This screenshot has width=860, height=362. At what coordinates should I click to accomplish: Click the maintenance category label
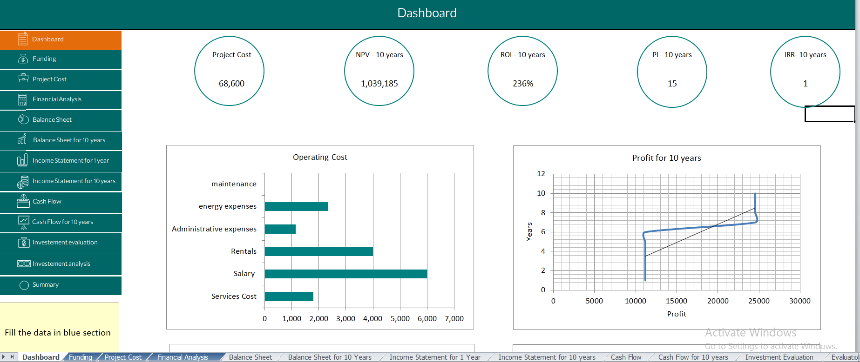234,184
